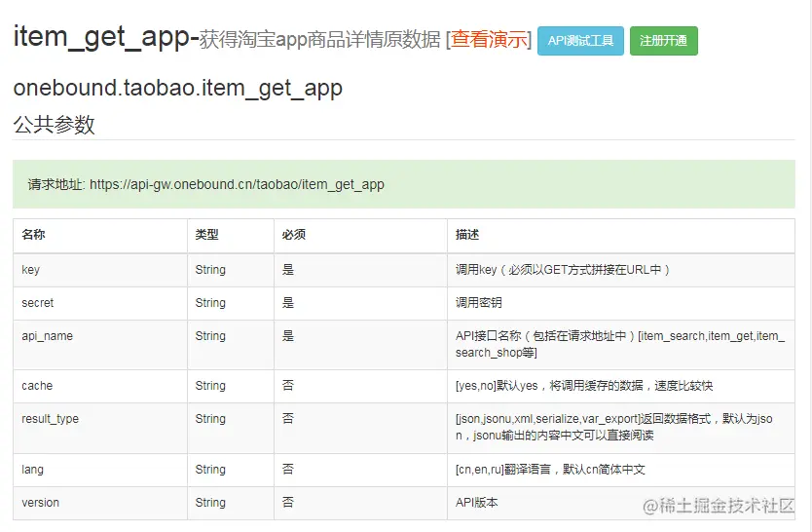The width and height of the screenshot is (812, 532).
Task: Click the green 注册开通 button
Action: pyautogui.click(x=664, y=40)
